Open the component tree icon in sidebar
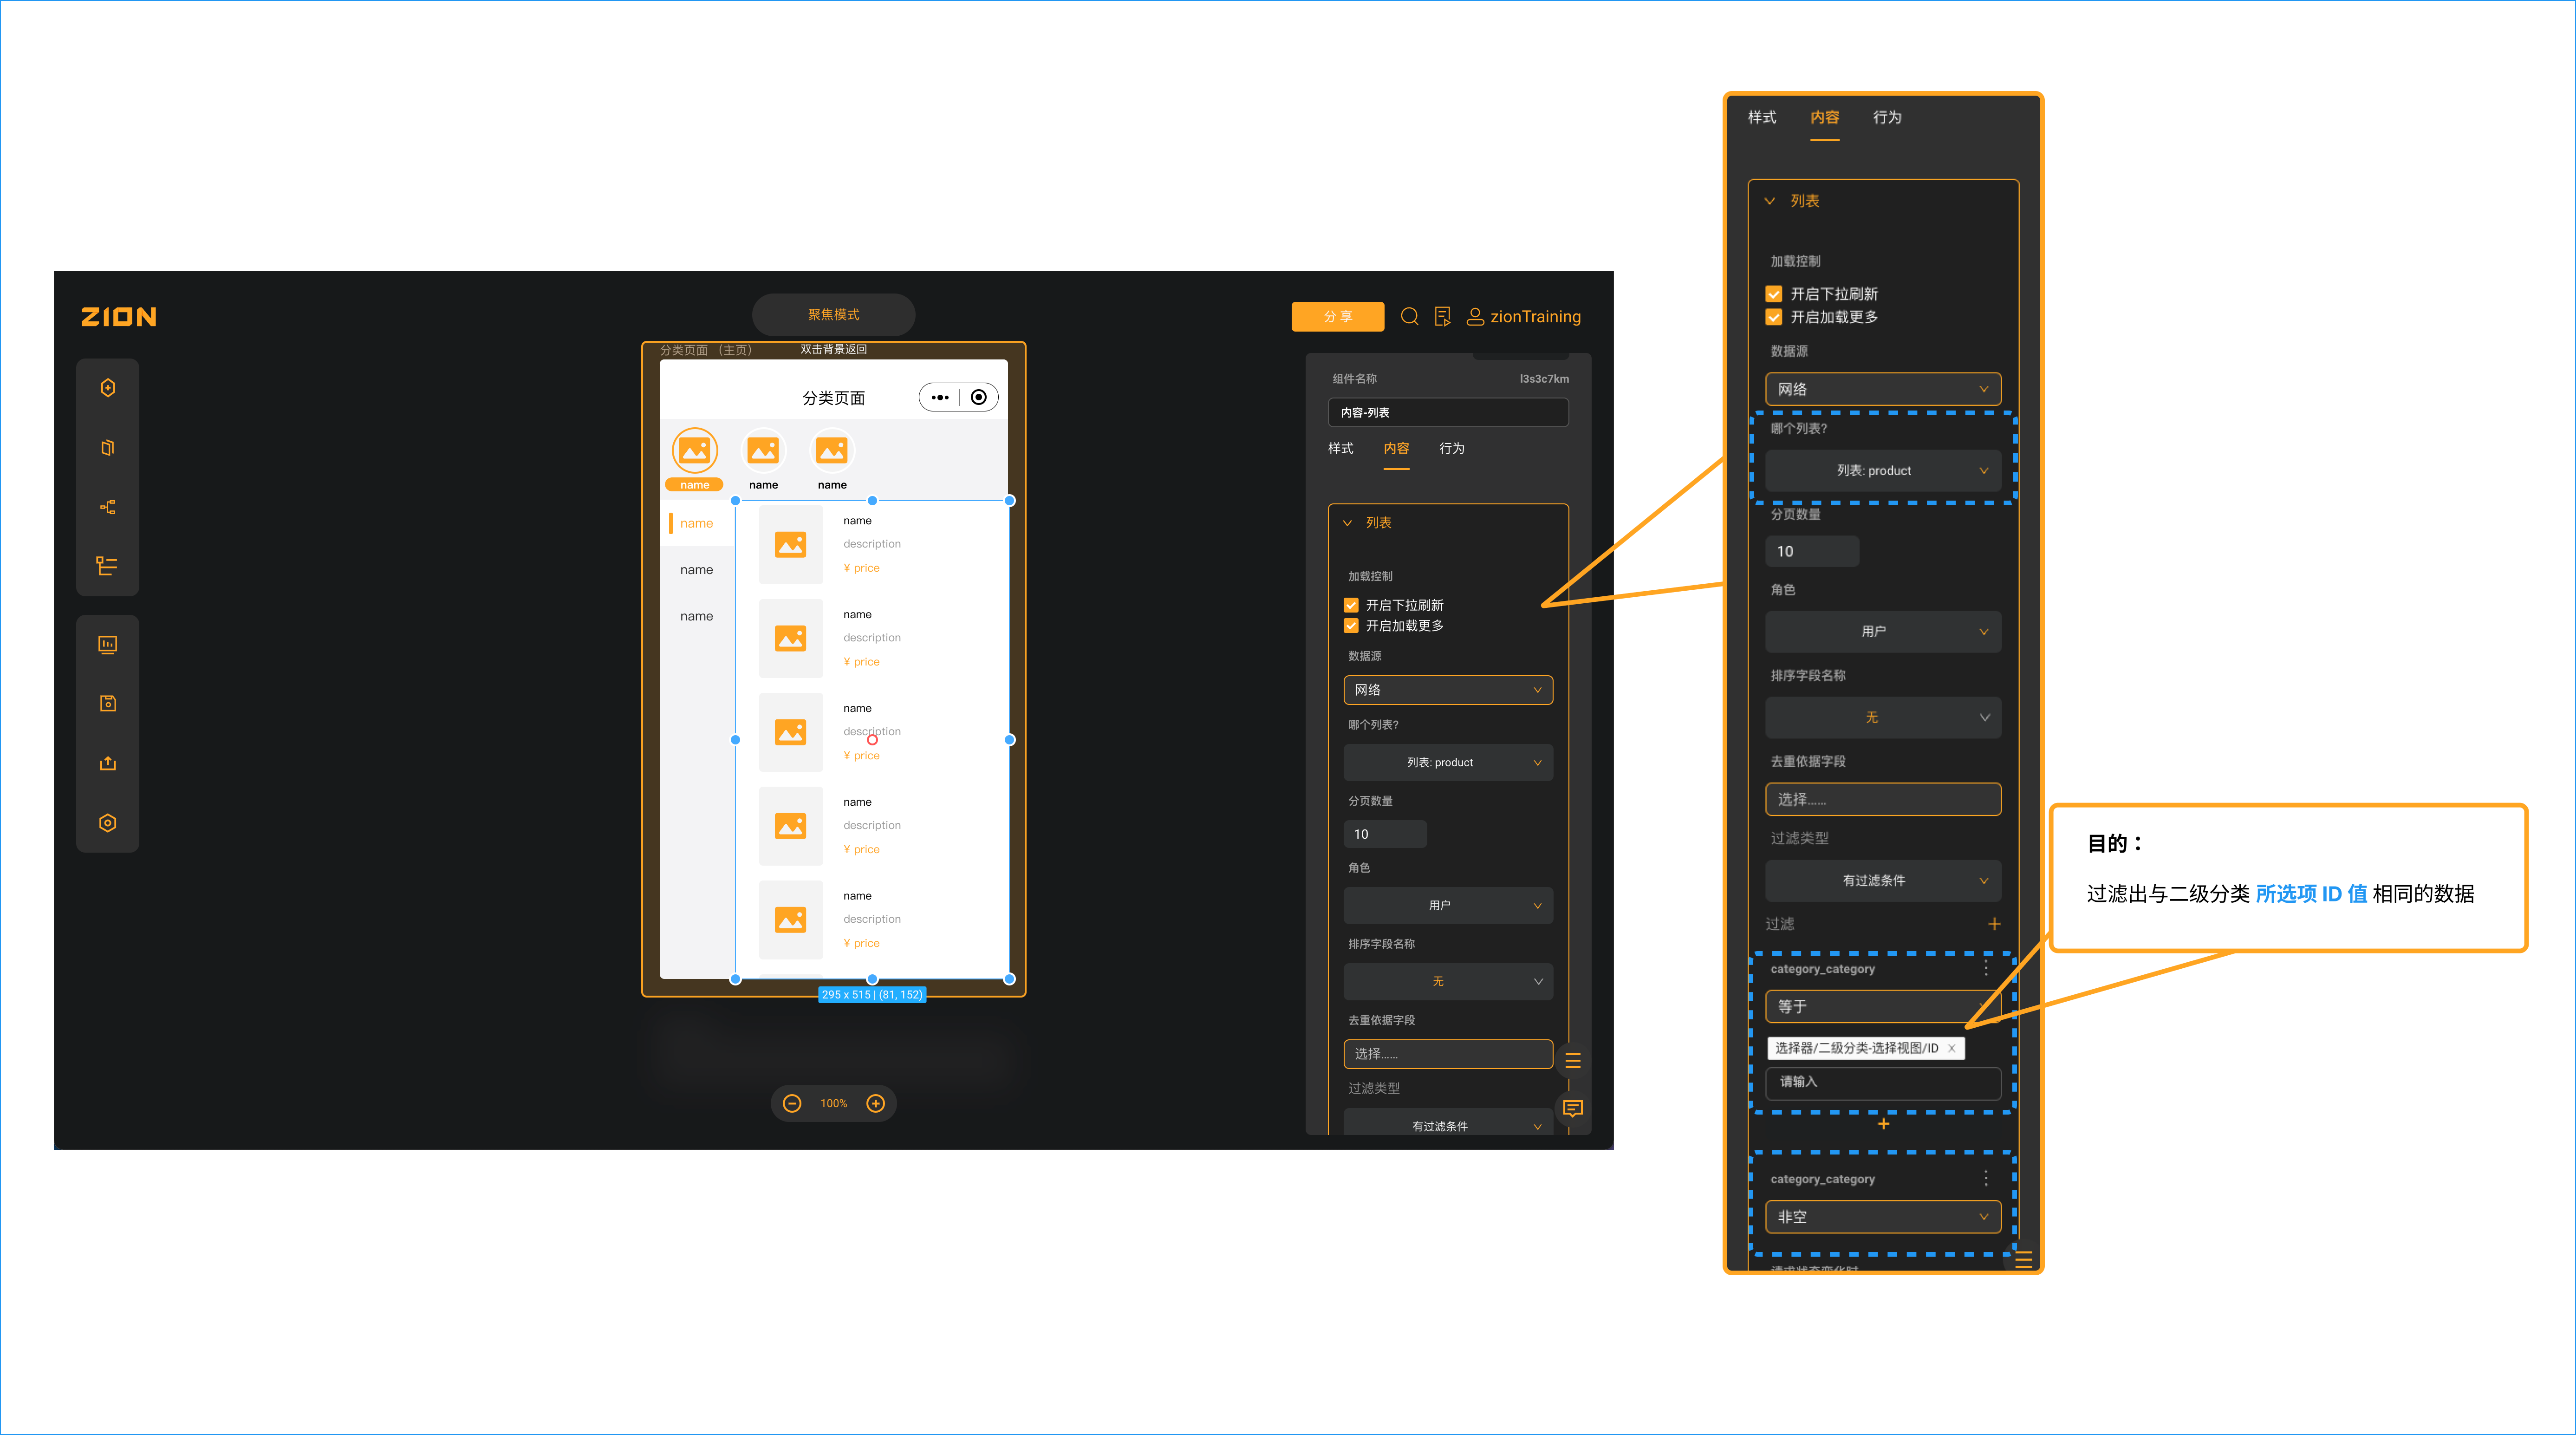Viewport: 2576px width, 1435px height. [x=107, y=566]
